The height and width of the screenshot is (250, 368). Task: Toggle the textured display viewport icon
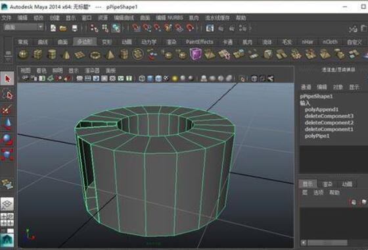166,78
